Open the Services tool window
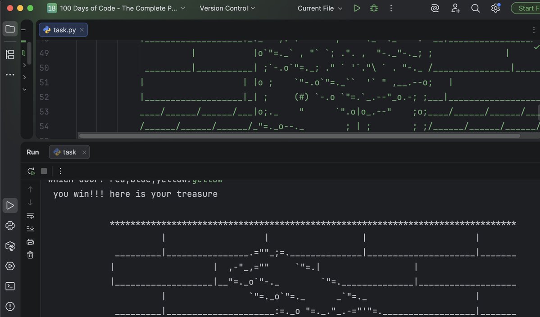The height and width of the screenshot is (317, 540). 10,266
